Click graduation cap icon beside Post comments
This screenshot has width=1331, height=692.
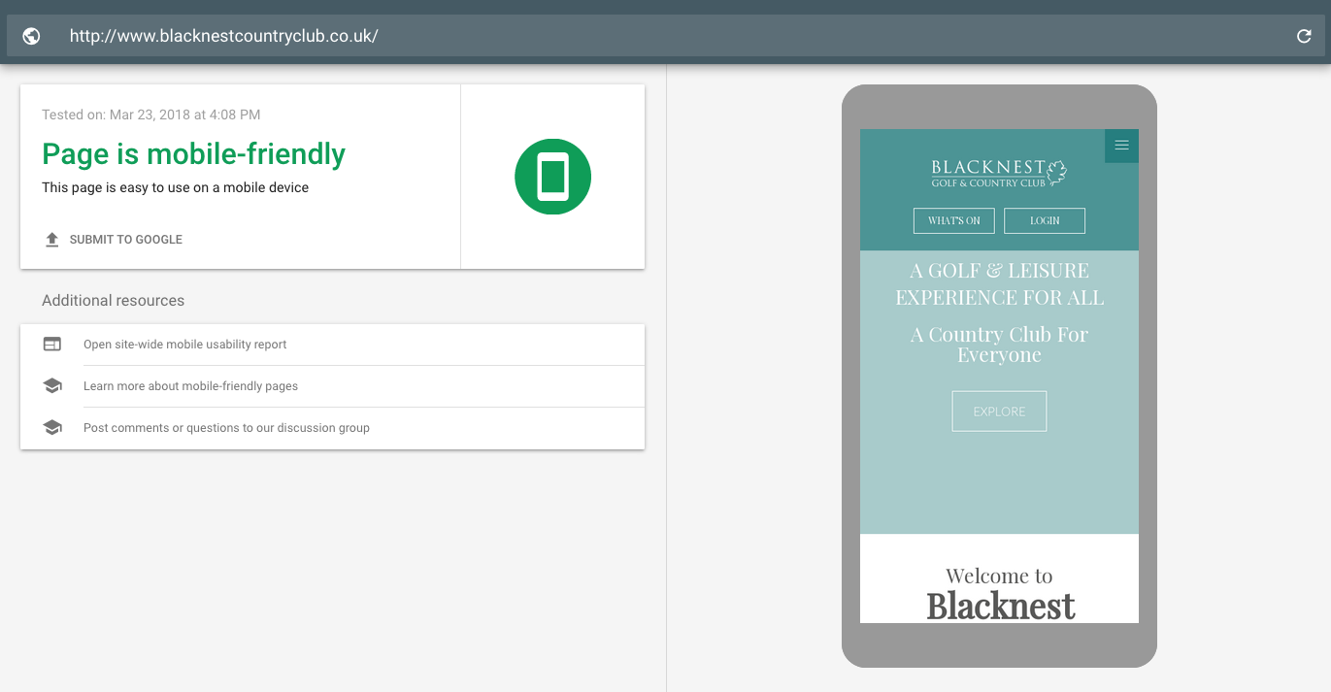click(x=52, y=428)
